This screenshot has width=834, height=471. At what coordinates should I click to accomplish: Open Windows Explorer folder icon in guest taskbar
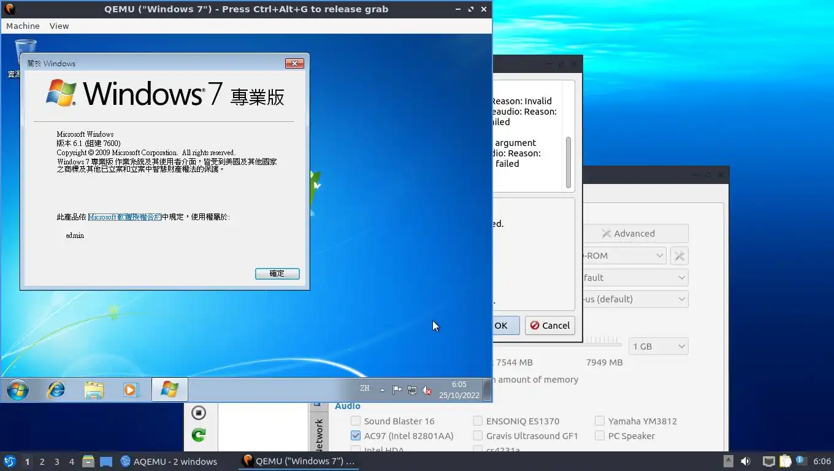click(x=94, y=390)
